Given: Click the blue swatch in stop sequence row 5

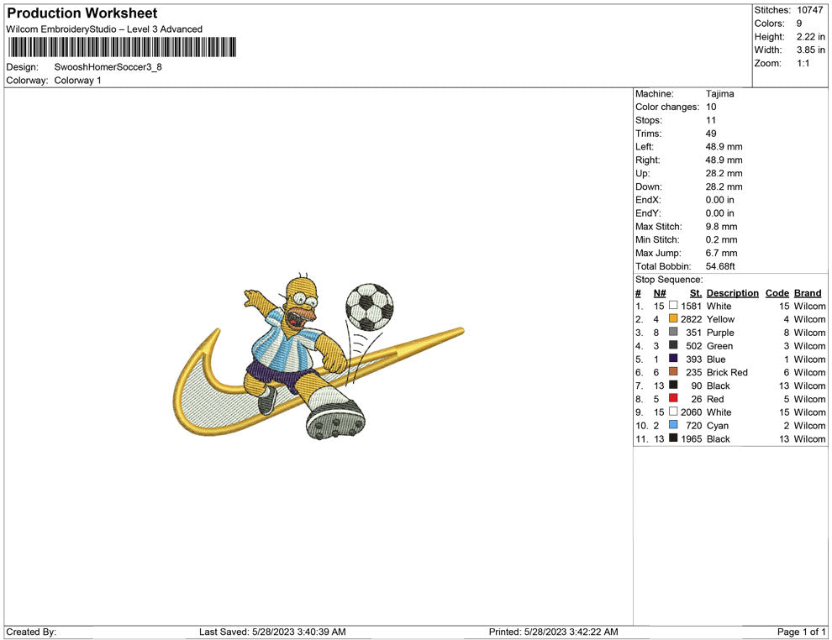Looking at the screenshot, I should pyautogui.click(x=673, y=359).
